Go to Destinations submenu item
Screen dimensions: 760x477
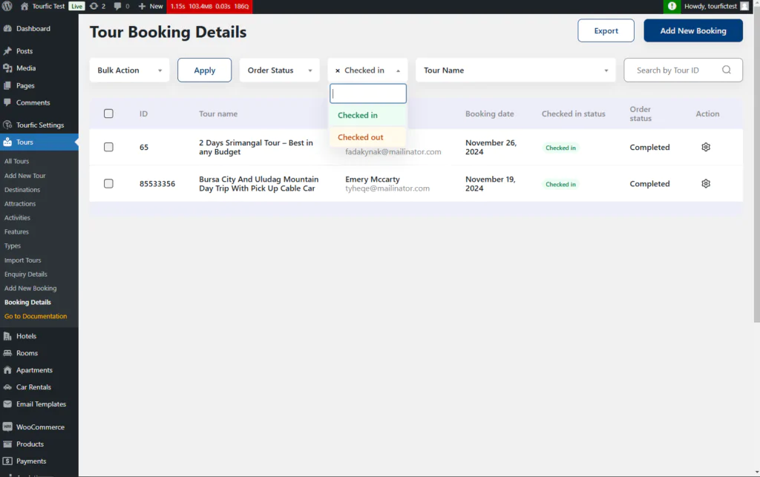click(x=22, y=190)
